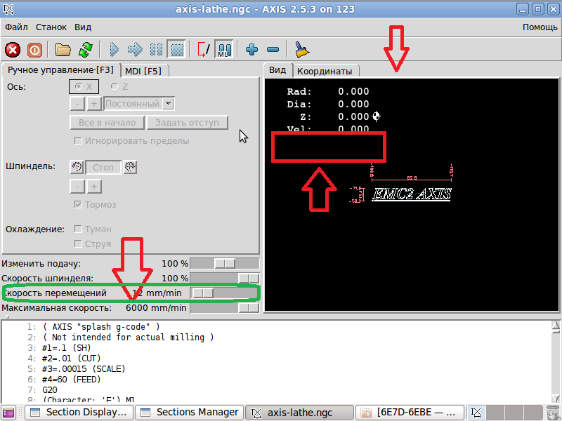This screenshot has height=421, width=562.
Task: Toggle block delete slash icon
Action: click(204, 50)
